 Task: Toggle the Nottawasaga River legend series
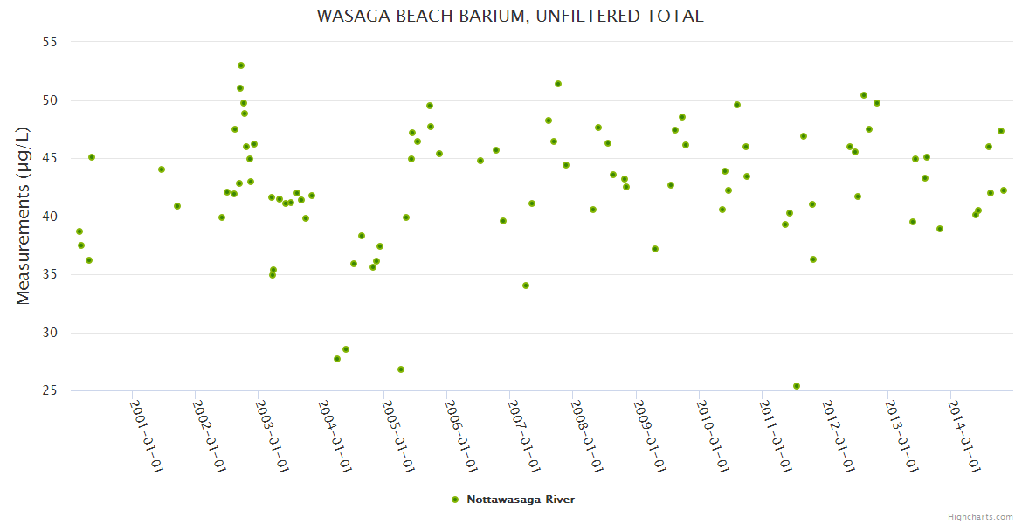click(x=521, y=500)
